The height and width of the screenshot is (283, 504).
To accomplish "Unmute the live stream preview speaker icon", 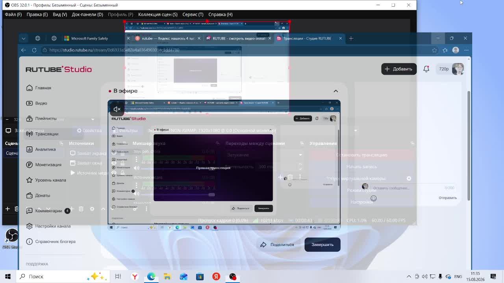I will (x=117, y=109).
